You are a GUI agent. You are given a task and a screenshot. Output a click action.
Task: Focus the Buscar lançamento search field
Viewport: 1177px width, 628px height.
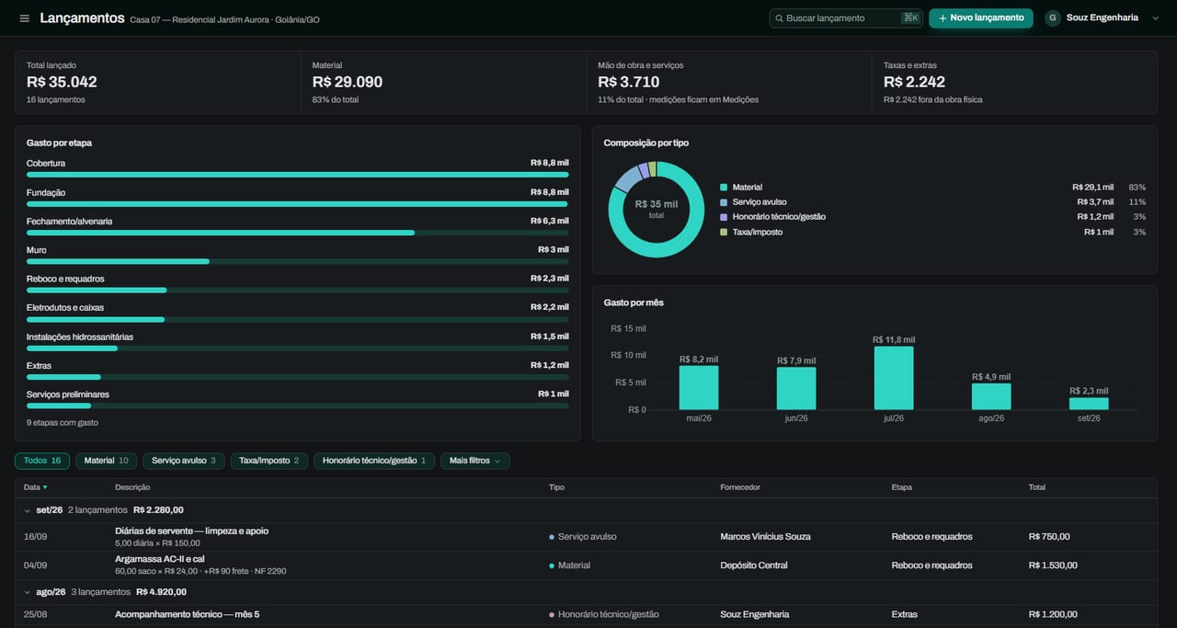(x=846, y=18)
